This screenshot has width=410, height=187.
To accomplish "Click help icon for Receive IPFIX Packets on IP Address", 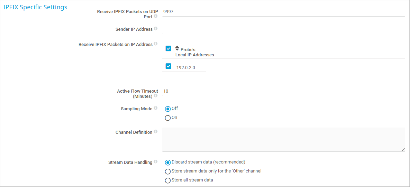I will (156, 44).
